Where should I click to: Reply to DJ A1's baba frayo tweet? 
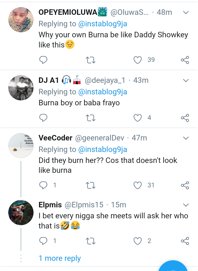(x=43, y=118)
